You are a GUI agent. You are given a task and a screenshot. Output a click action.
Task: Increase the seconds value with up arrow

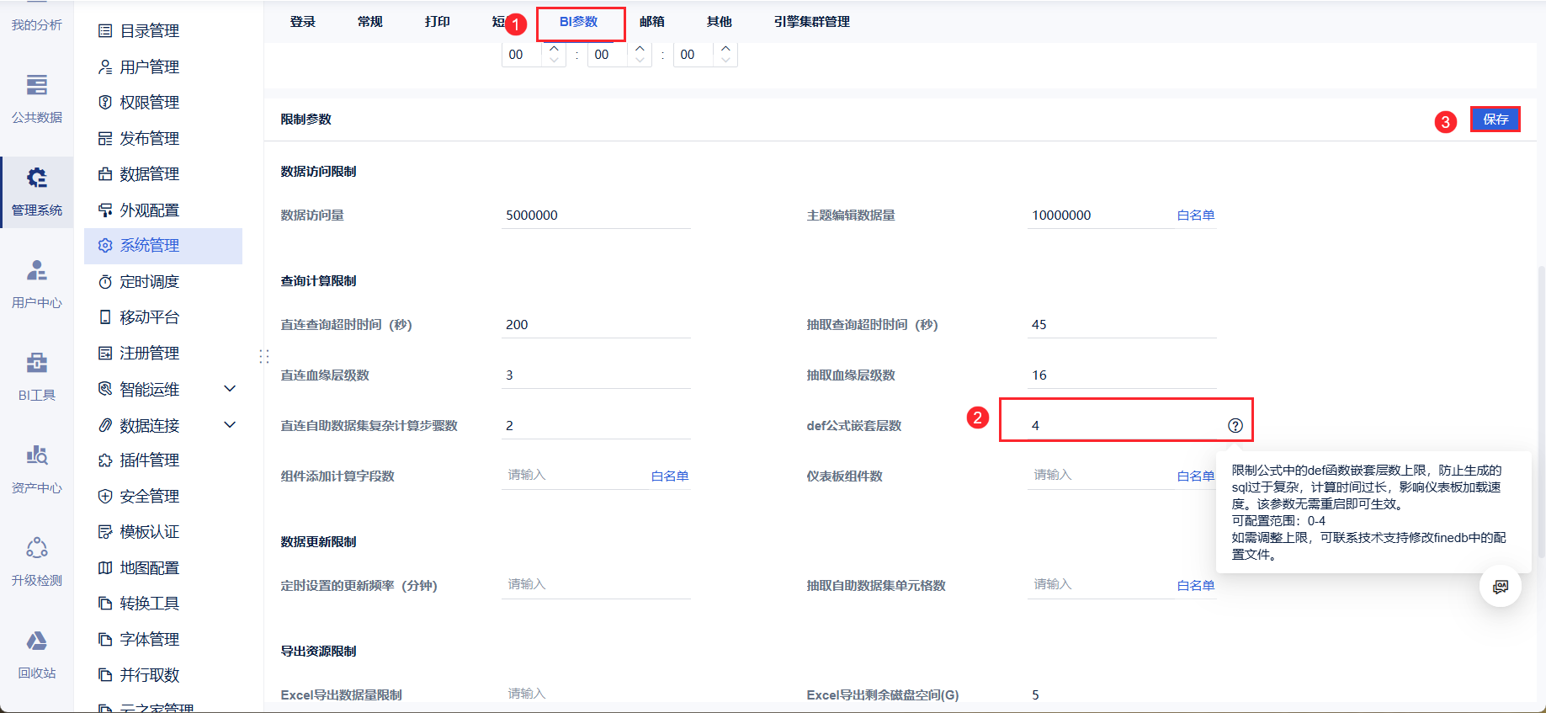(x=725, y=48)
